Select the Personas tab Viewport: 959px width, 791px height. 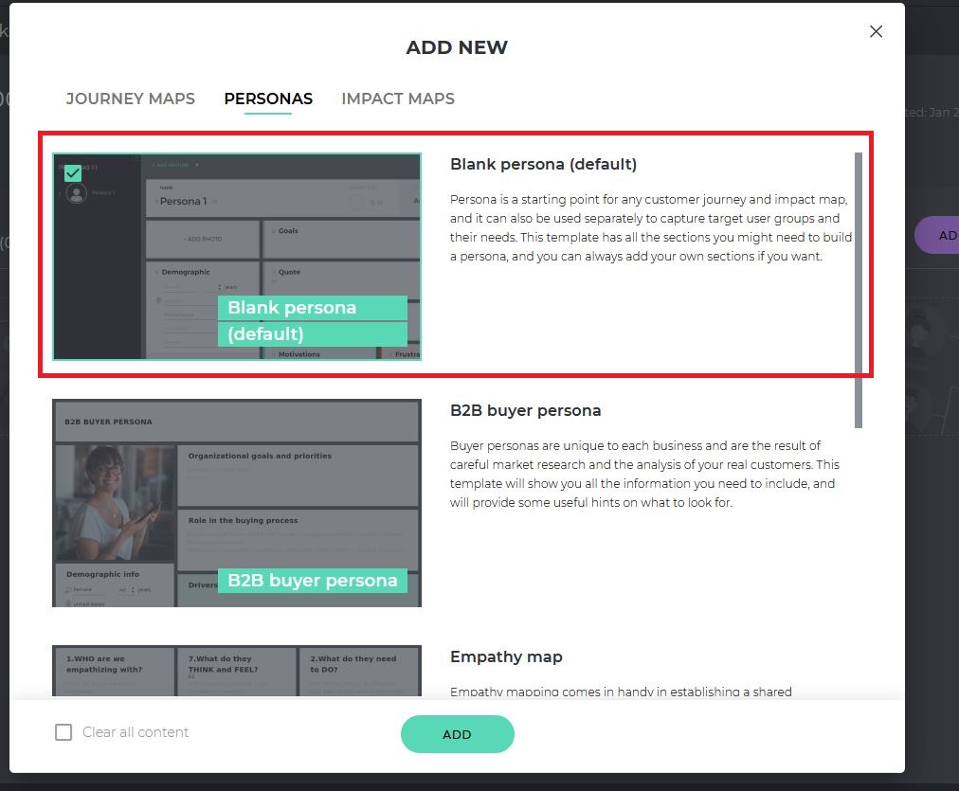268,99
